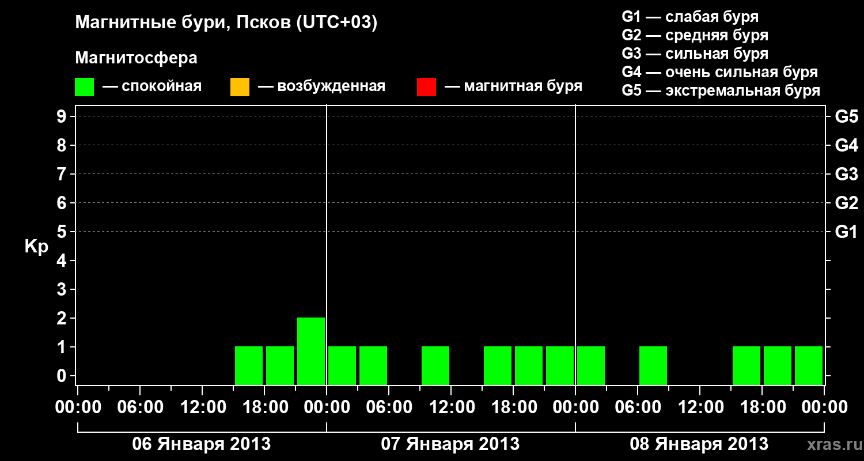Viewport: 864px width, 461px height.
Task: Select the 'G5 — экстремальная буря' legend line
Action: (721, 90)
